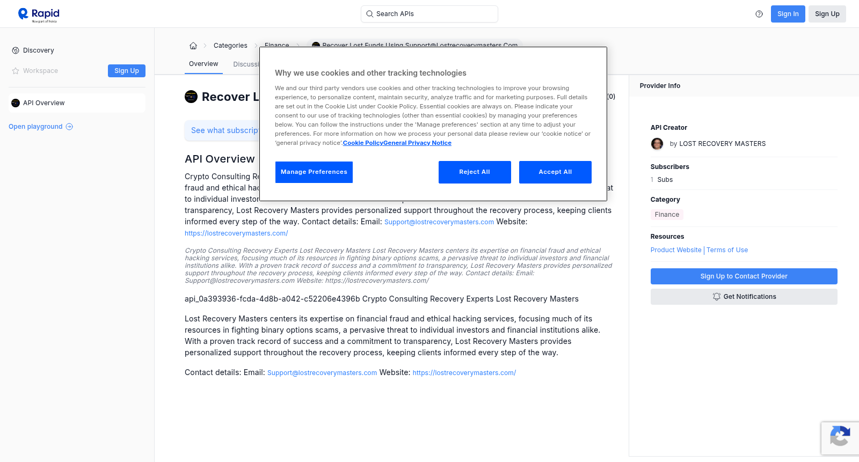Click the LOST RECOVERY MASTERS avatar
This screenshot has width=859, height=462.
(x=657, y=144)
